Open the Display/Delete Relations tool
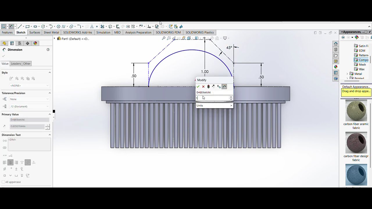 [x=149, y=26]
